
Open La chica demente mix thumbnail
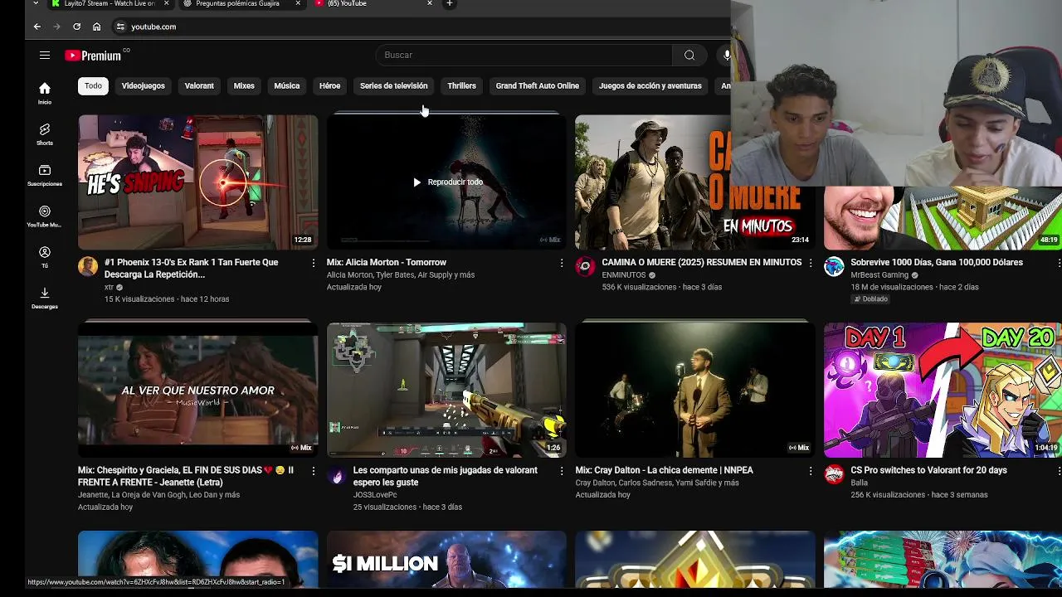click(695, 391)
